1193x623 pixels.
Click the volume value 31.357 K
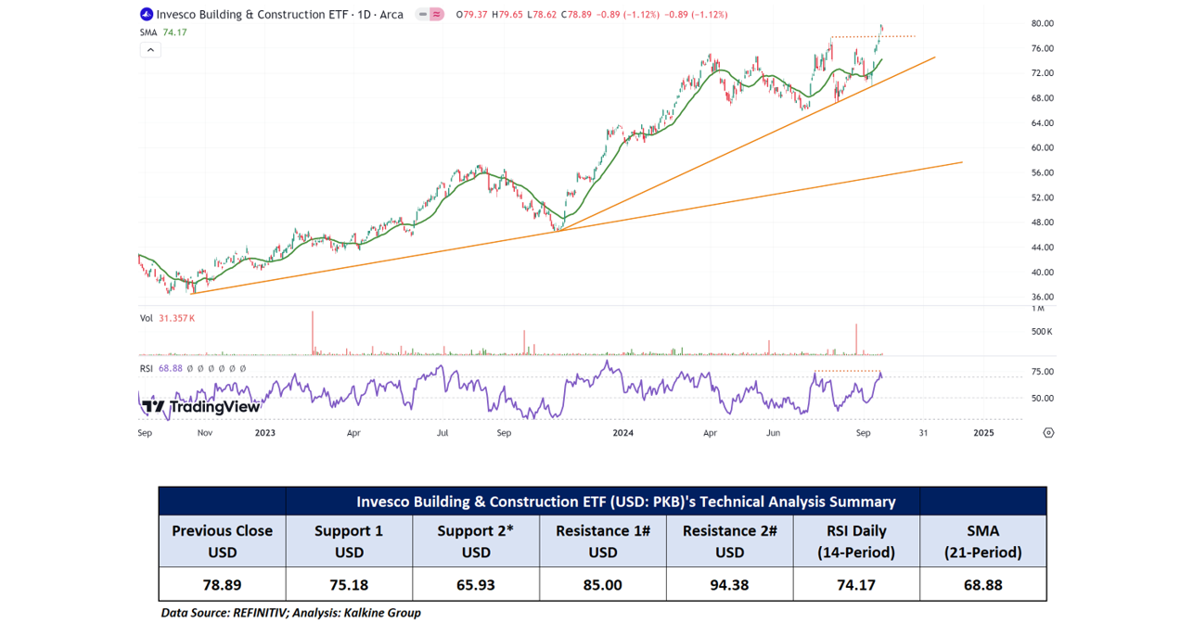click(177, 318)
